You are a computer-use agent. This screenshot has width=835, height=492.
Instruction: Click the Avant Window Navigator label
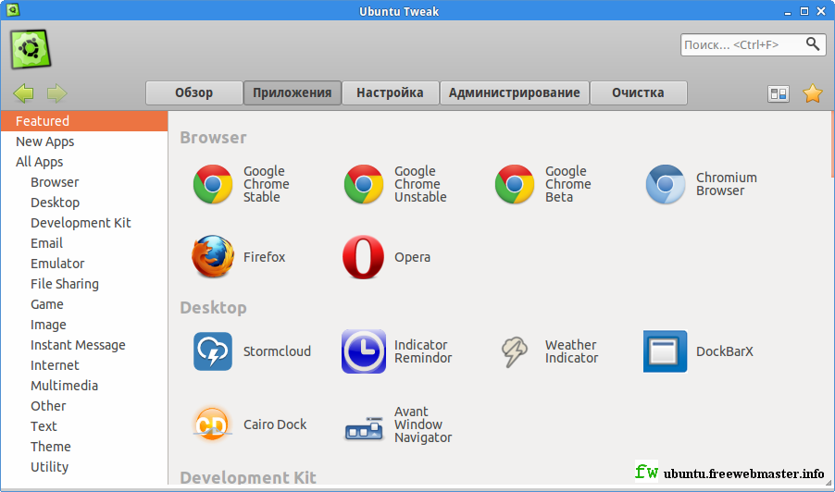pyautogui.click(x=423, y=424)
